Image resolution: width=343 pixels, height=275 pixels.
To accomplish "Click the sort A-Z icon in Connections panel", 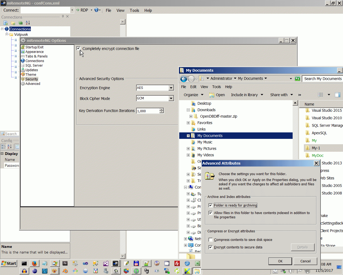I will click(28, 23).
